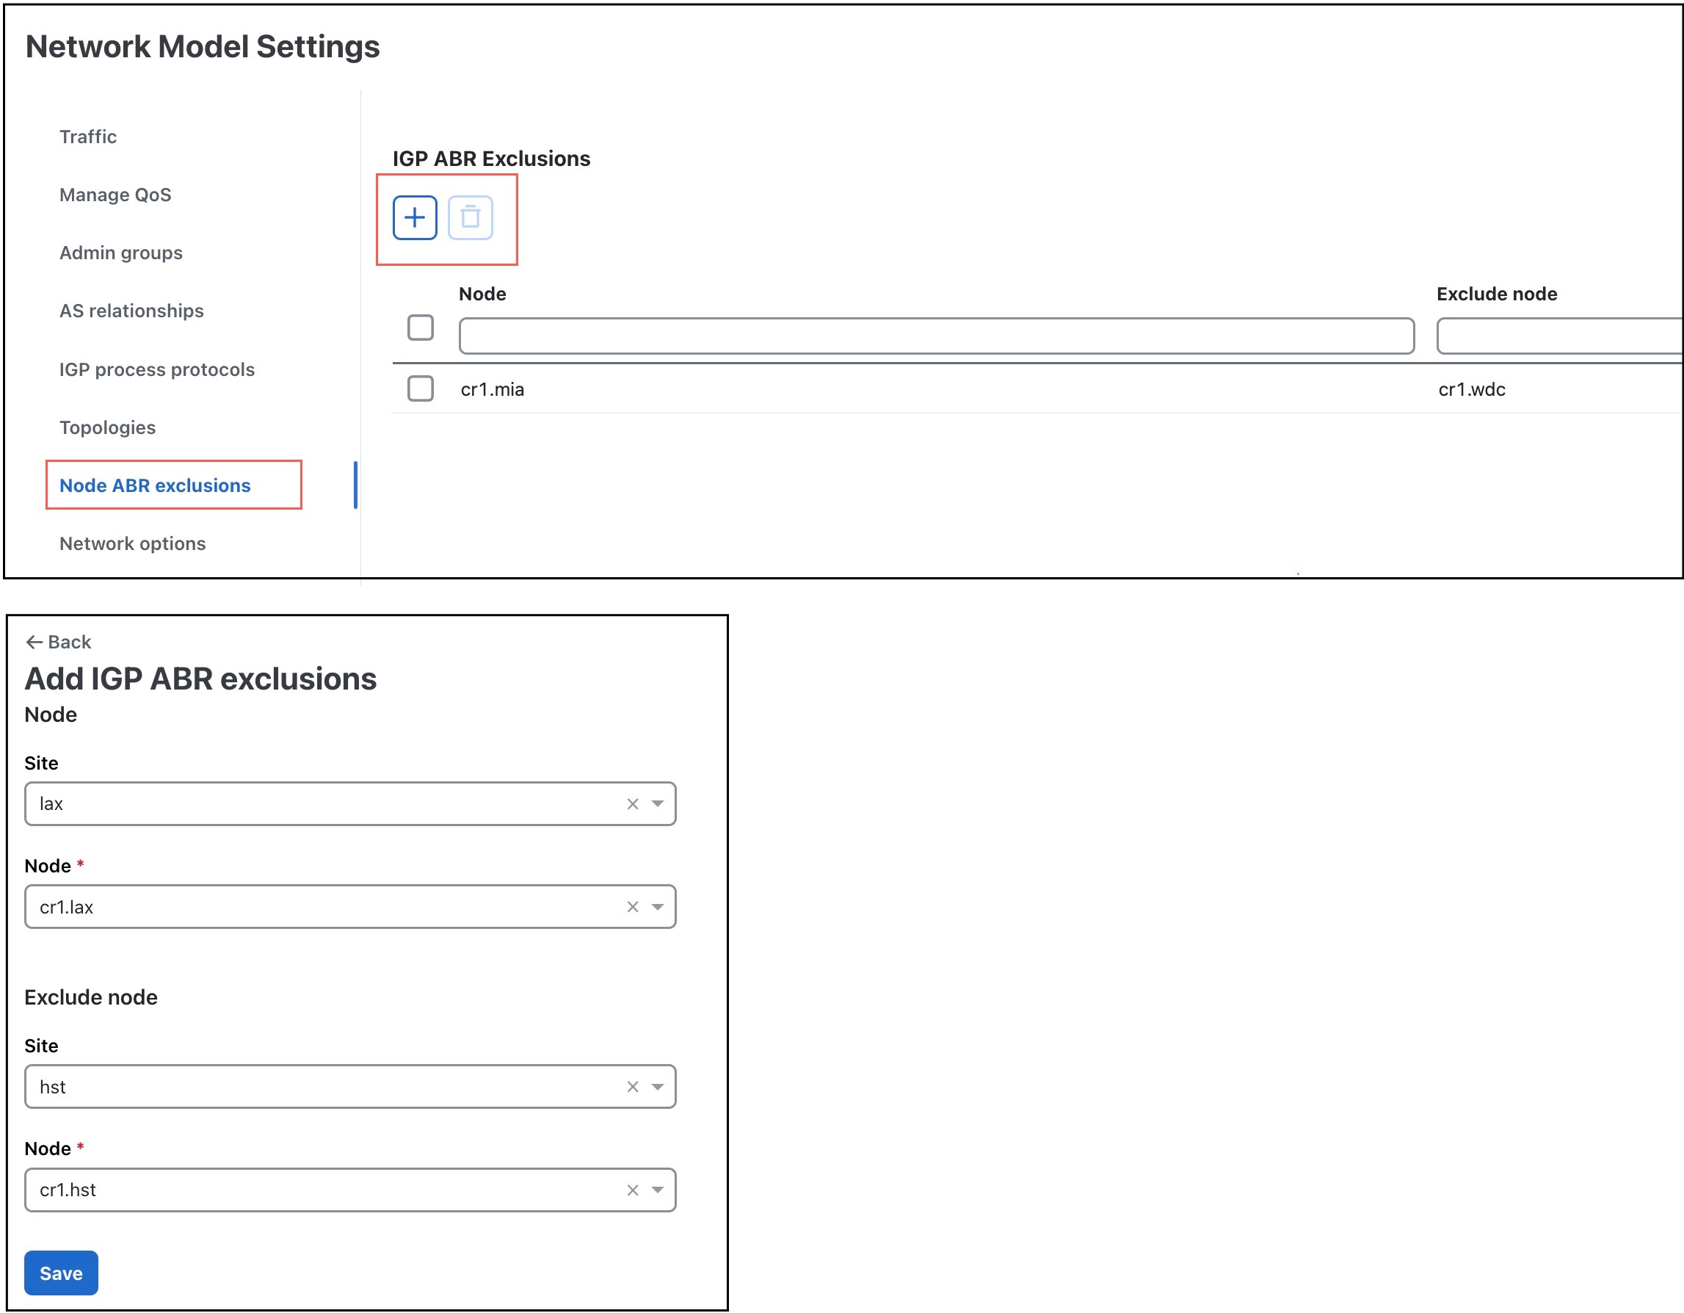Click the Save button

(61, 1273)
